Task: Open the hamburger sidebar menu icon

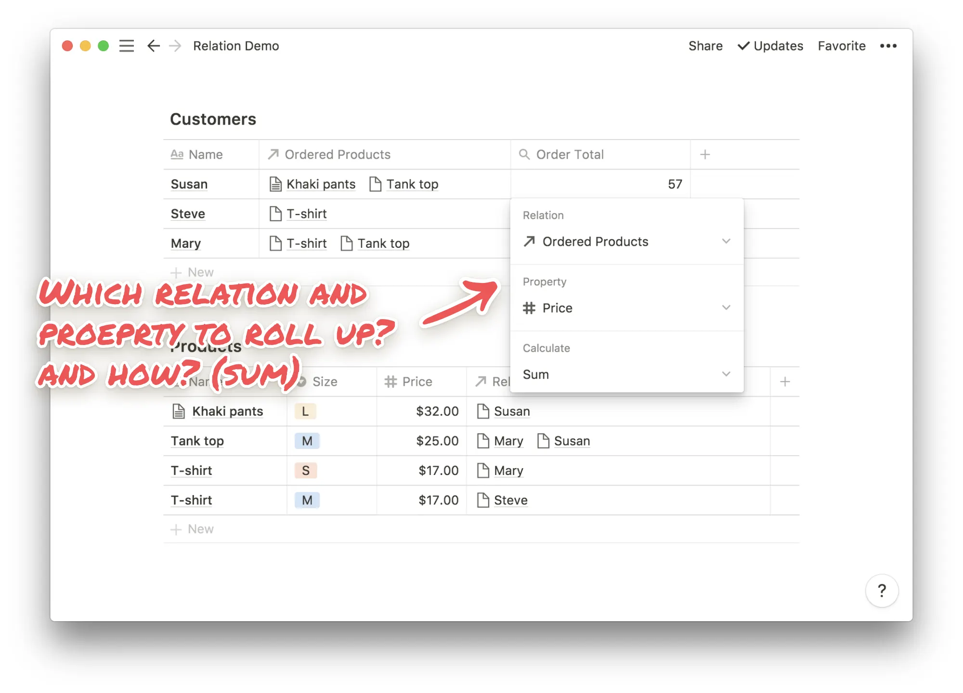Action: pyautogui.click(x=126, y=46)
